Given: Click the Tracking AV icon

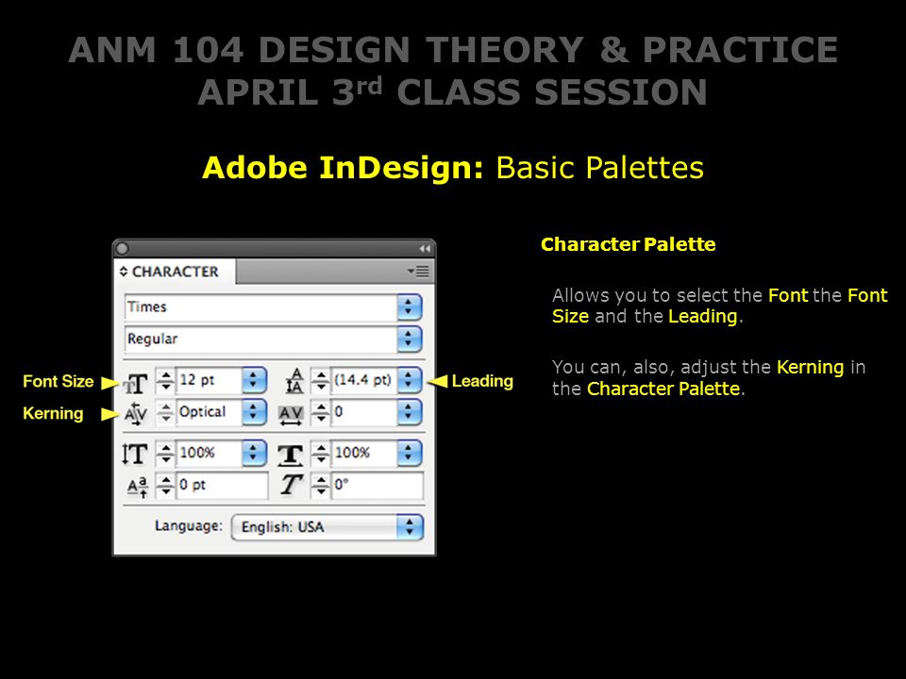Looking at the screenshot, I should (291, 415).
